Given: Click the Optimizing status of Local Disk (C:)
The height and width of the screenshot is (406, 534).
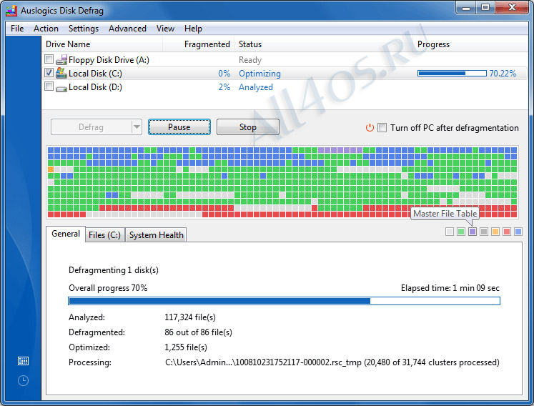Looking at the screenshot, I should point(259,74).
